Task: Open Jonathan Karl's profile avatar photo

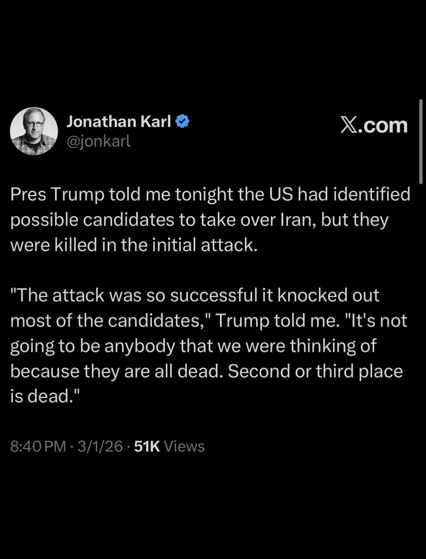Action: click(x=34, y=131)
